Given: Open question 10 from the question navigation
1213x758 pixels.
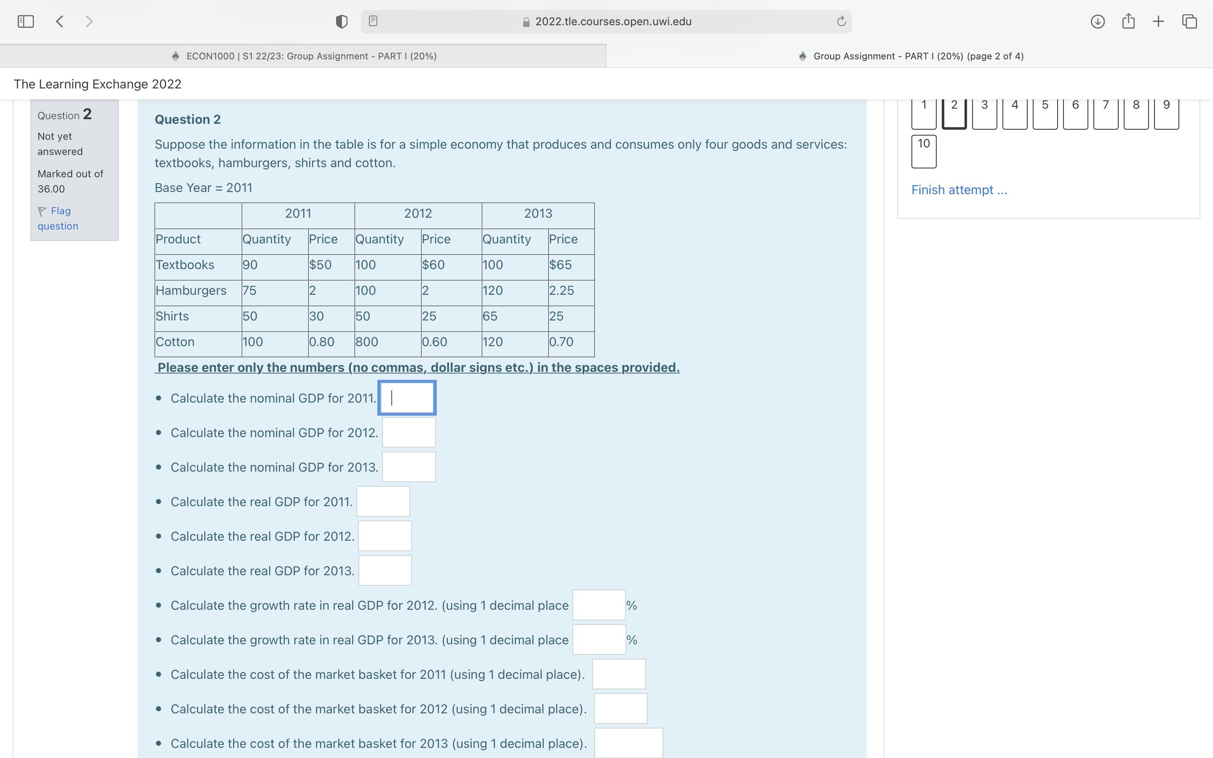Looking at the screenshot, I should click(x=923, y=150).
